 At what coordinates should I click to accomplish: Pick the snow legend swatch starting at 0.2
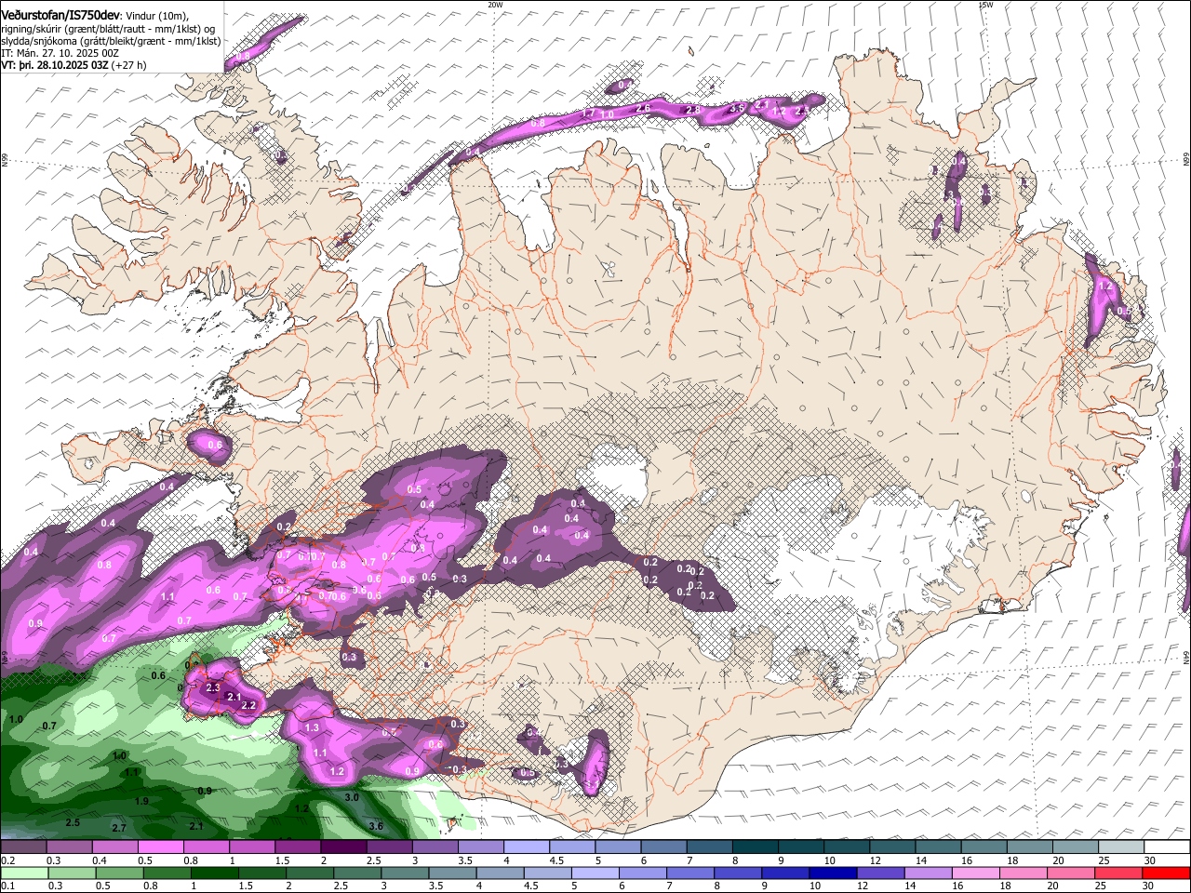point(23,847)
